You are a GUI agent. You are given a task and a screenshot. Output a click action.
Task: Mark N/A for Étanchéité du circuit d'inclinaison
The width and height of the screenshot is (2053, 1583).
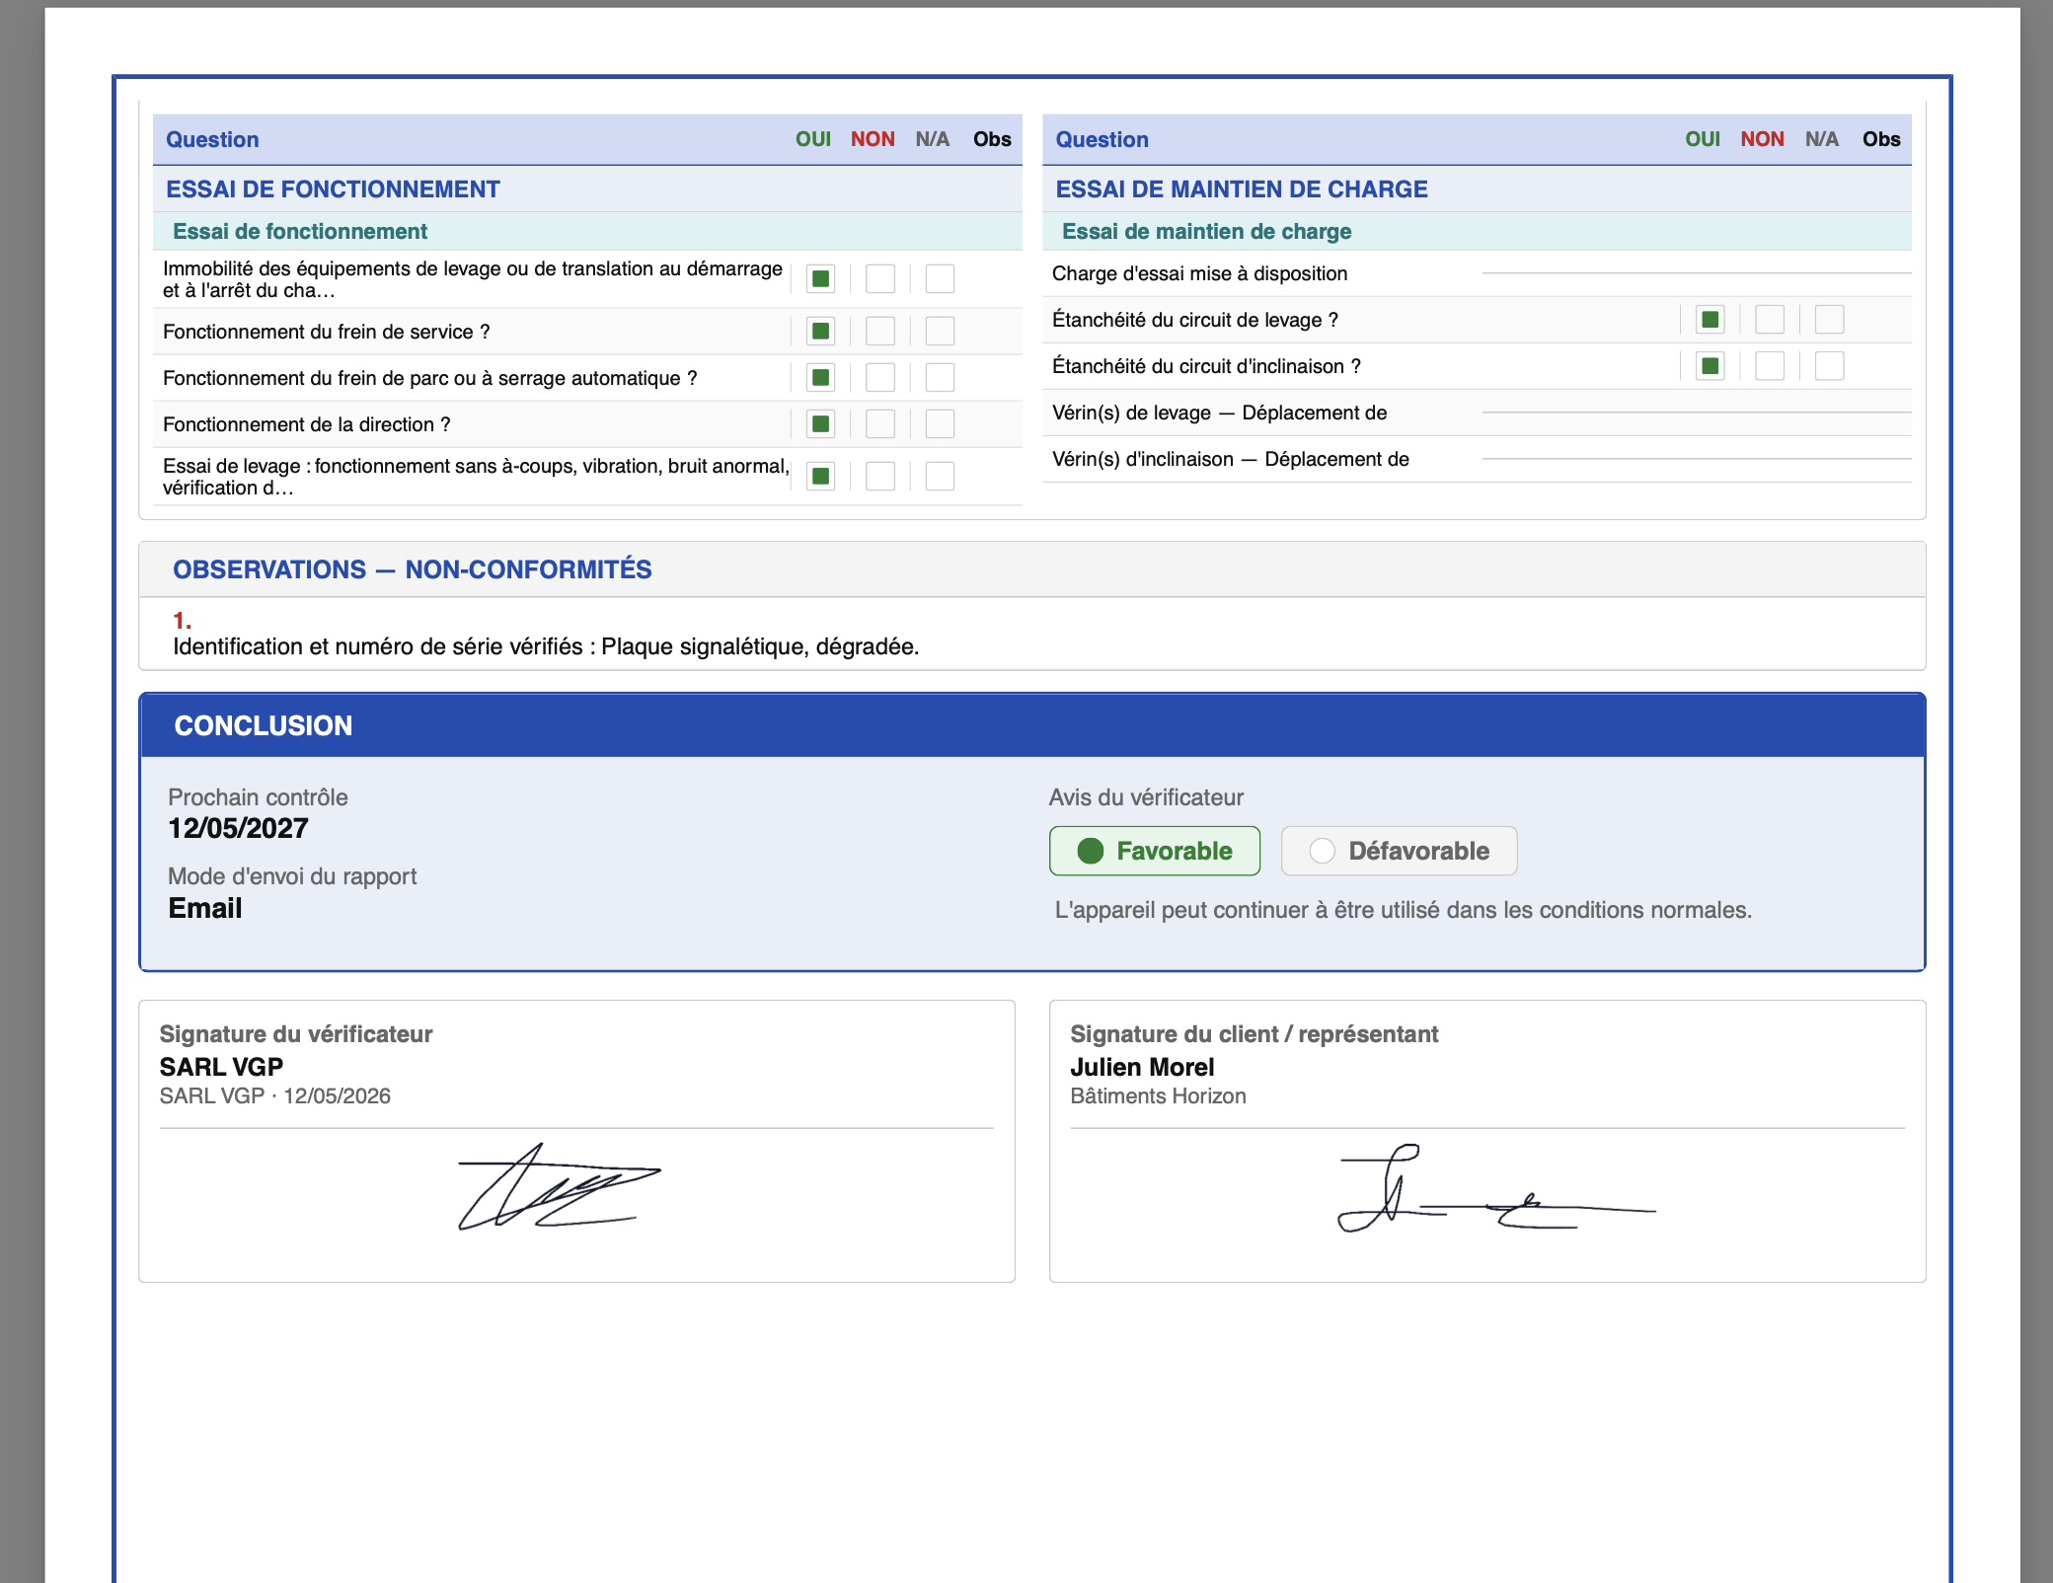1829,366
